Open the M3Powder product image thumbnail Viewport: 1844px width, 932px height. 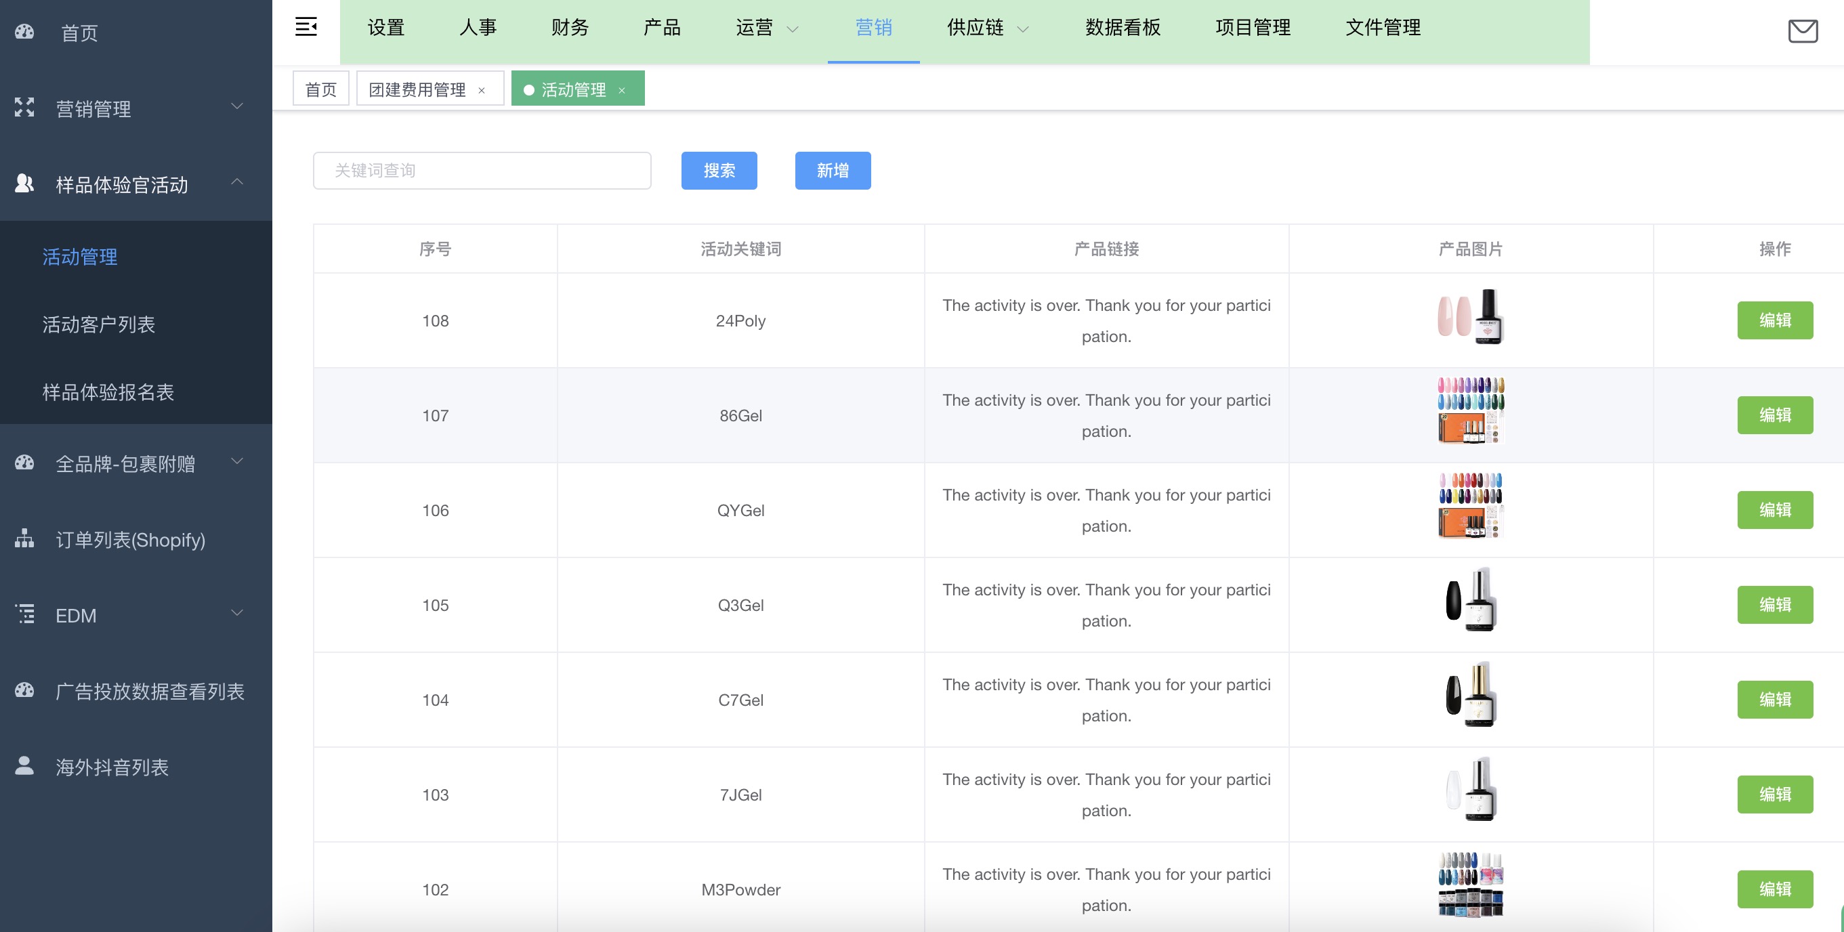click(x=1471, y=885)
